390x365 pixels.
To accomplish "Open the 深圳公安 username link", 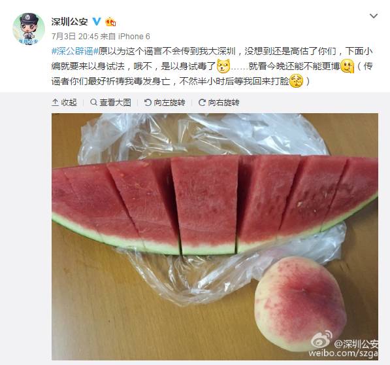I will coord(70,22).
